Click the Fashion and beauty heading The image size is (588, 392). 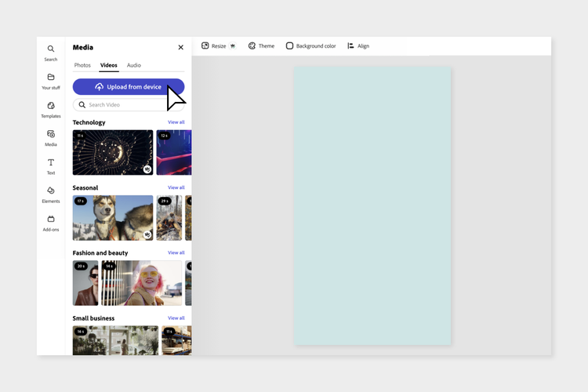coord(100,252)
